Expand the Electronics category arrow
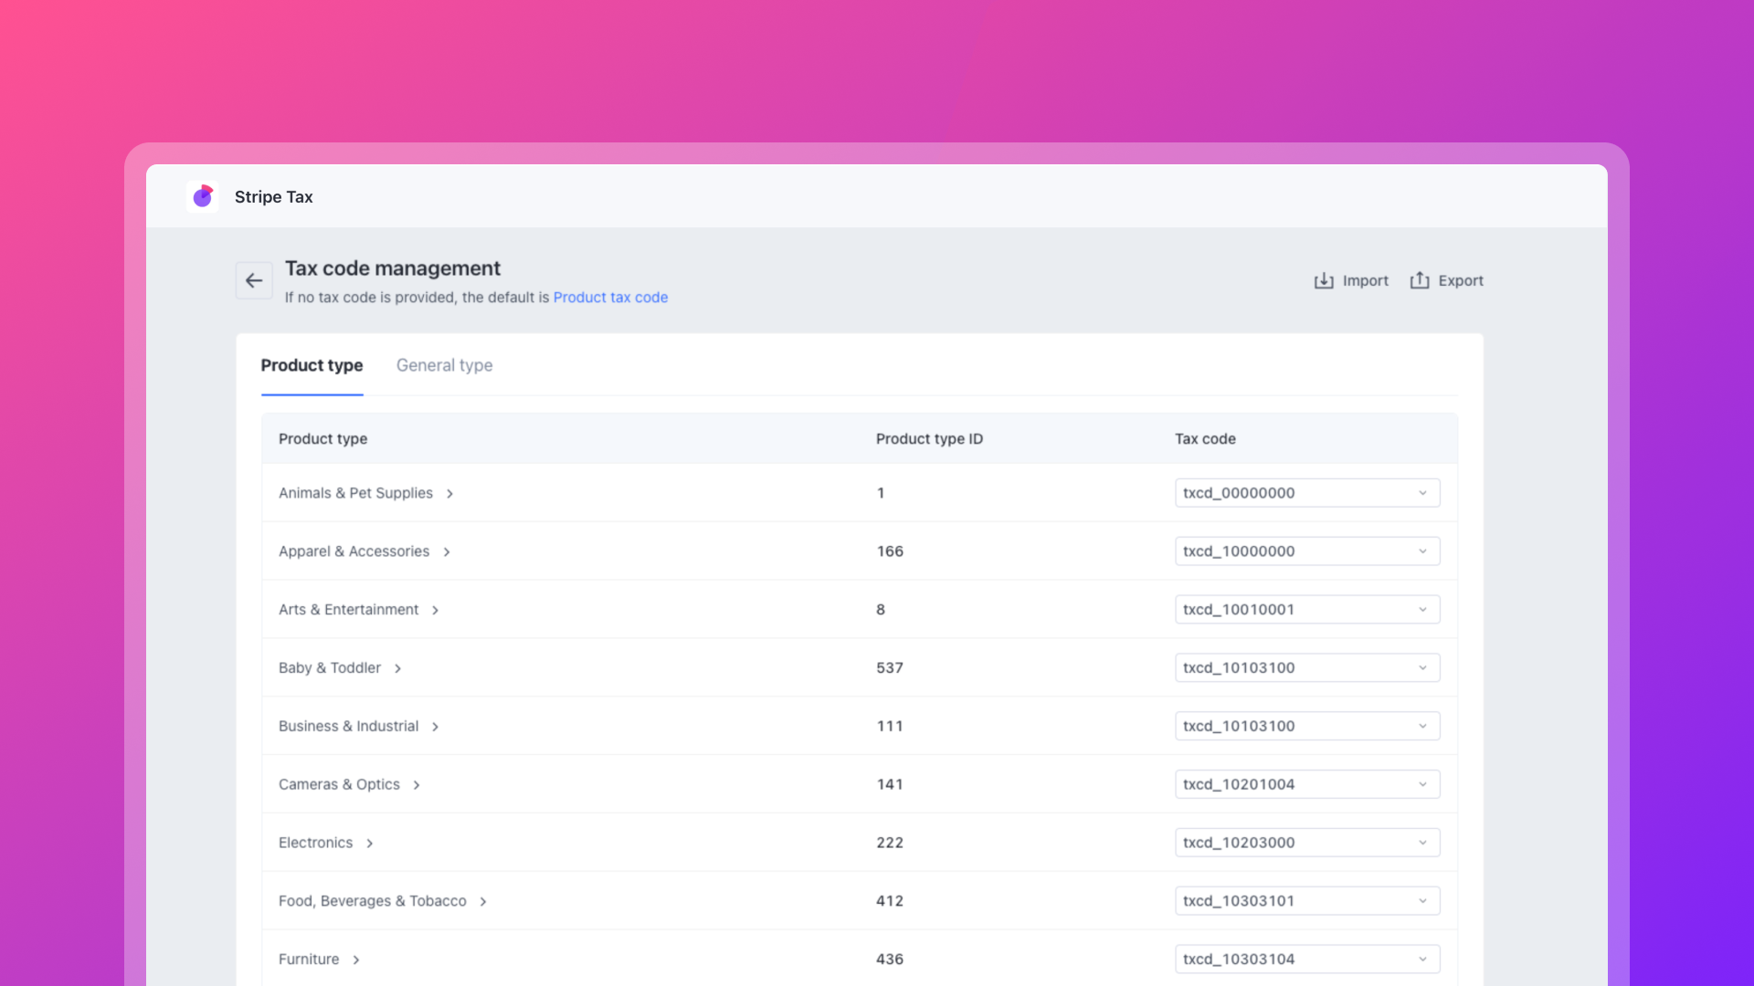This screenshot has width=1754, height=986. click(370, 844)
